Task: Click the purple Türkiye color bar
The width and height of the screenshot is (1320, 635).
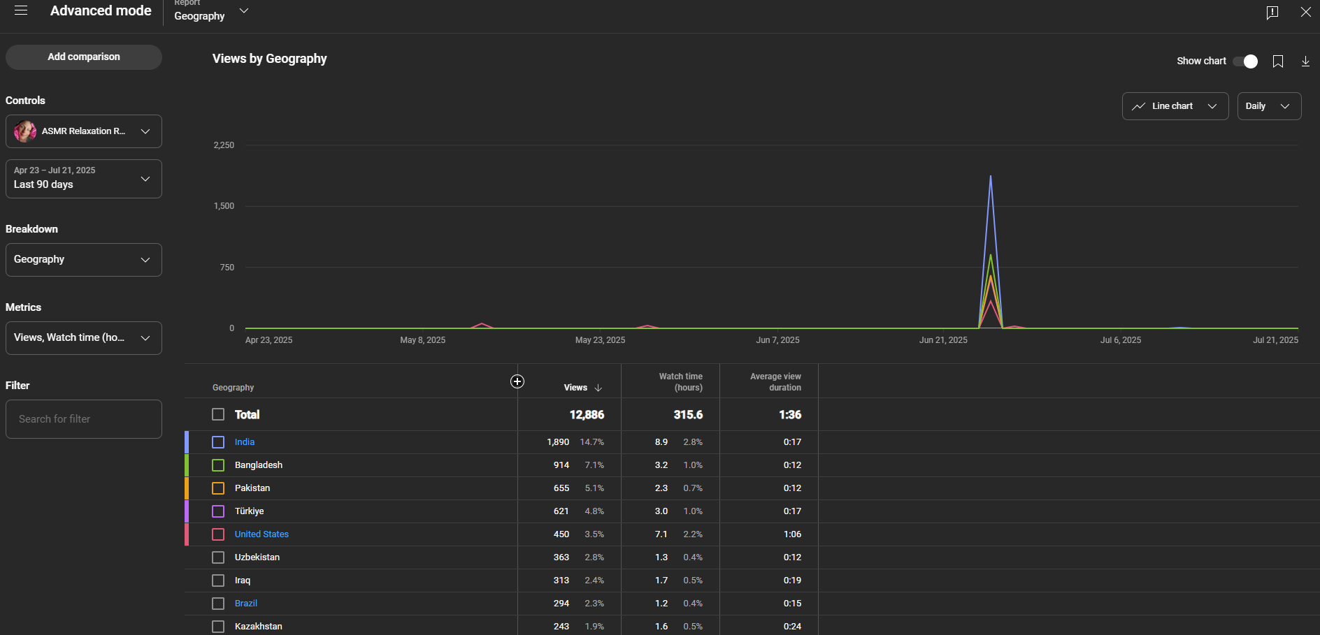Action: pos(187,511)
